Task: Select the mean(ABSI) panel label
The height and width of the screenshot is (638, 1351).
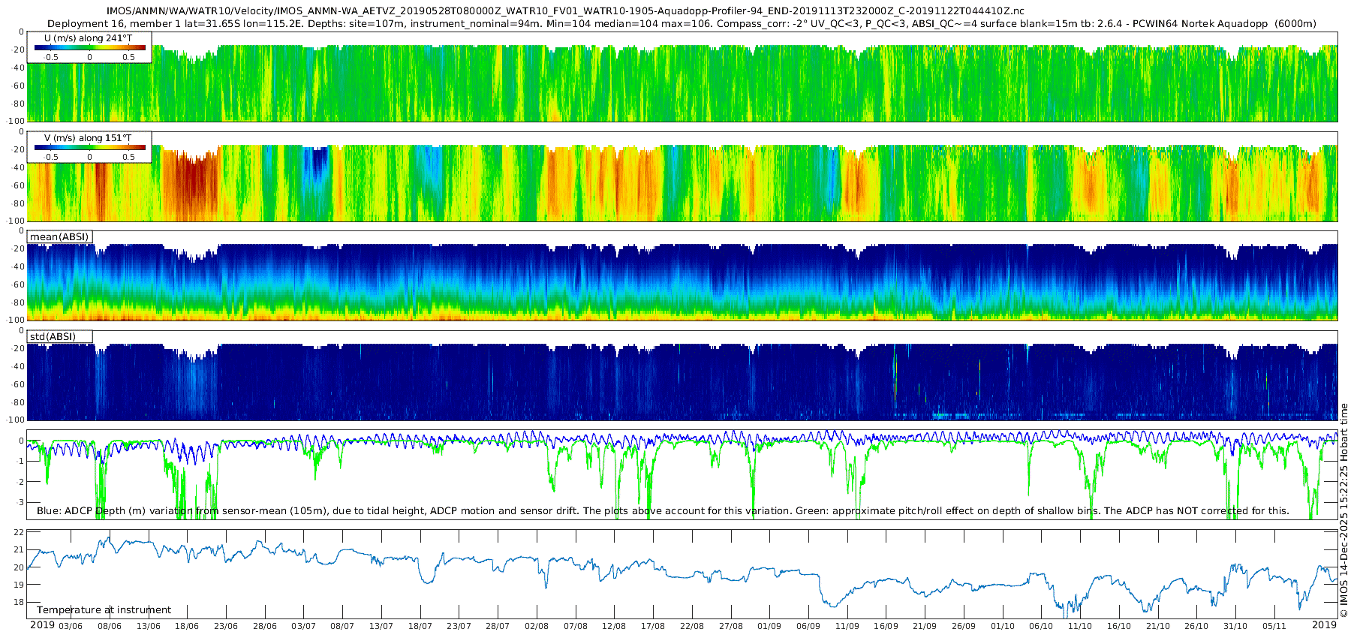Action: point(59,237)
